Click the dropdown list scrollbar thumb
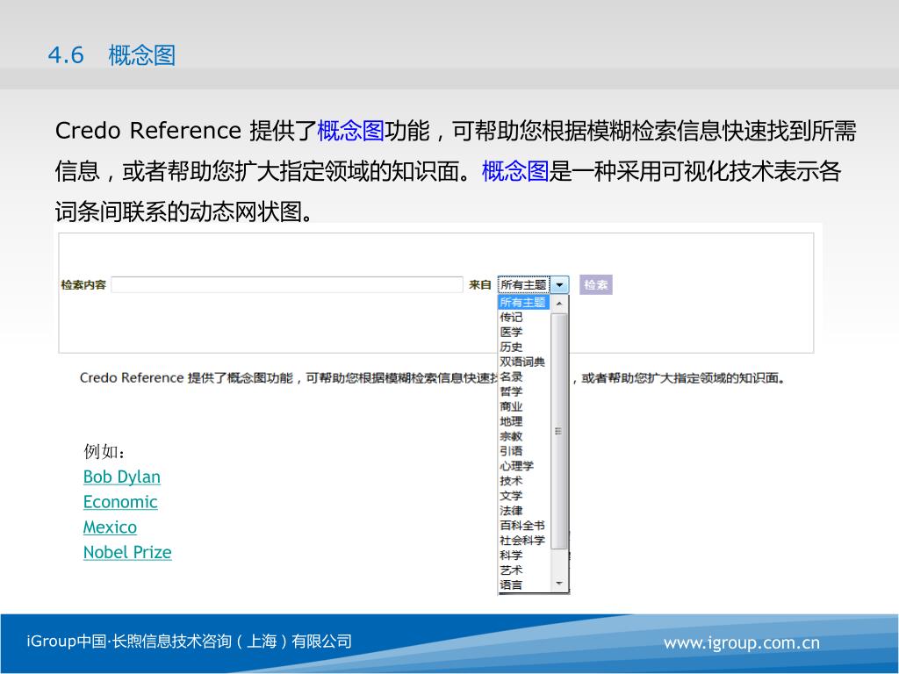The width and height of the screenshot is (899, 674). coord(559,431)
